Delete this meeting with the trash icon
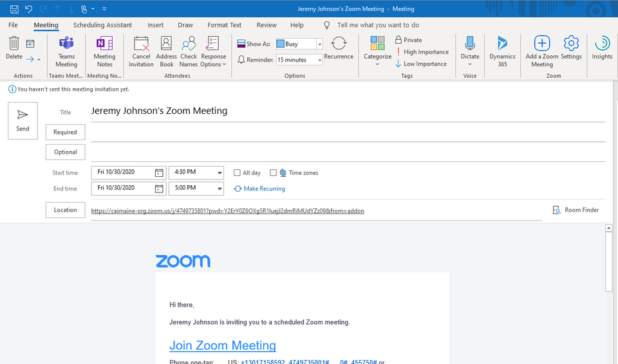The width and height of the screenshot is (618, 364). click(x=14, y=48)
